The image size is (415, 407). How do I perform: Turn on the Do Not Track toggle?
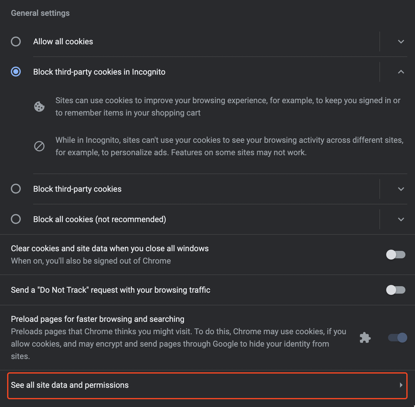point(396,290)
